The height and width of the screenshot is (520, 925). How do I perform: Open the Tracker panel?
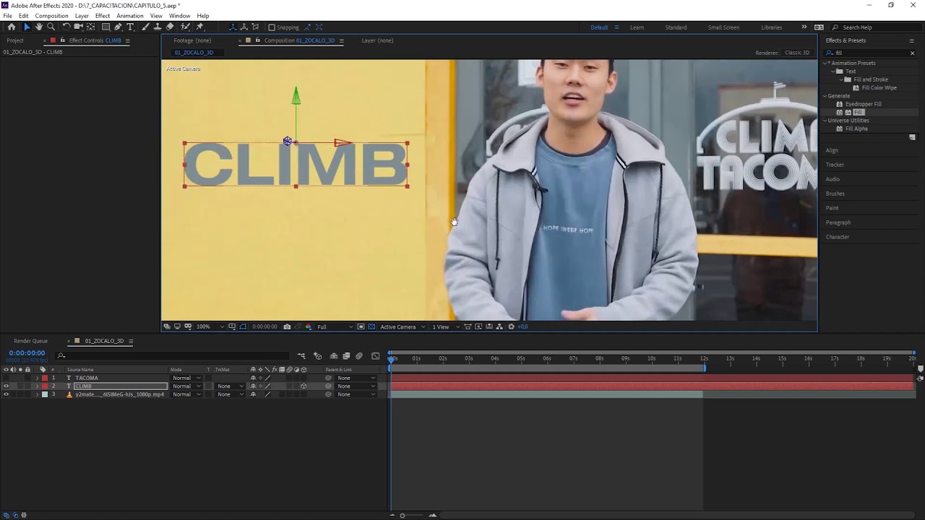[835, 165]
